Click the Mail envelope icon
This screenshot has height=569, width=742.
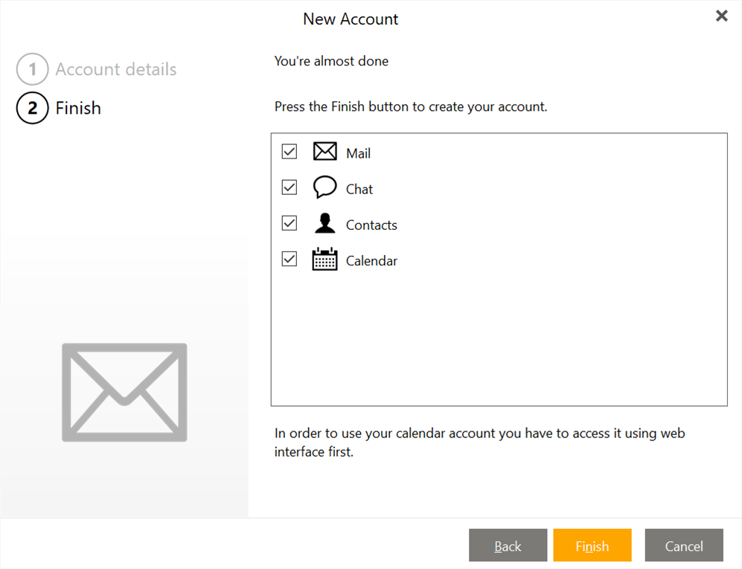[324, 152]
